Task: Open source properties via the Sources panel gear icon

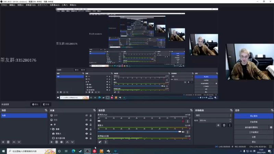Action: pyautogui.click(x=62, y=142)
